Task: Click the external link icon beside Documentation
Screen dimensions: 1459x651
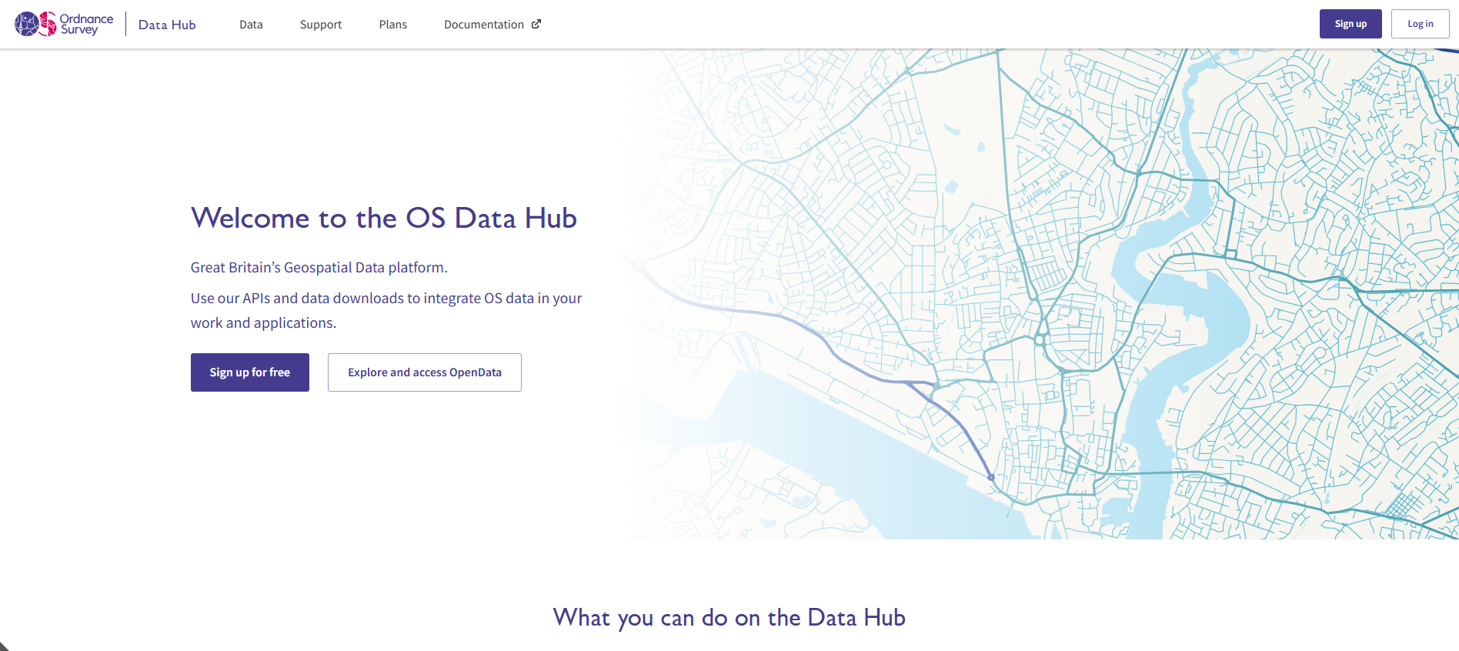Action: pos(536,24)
